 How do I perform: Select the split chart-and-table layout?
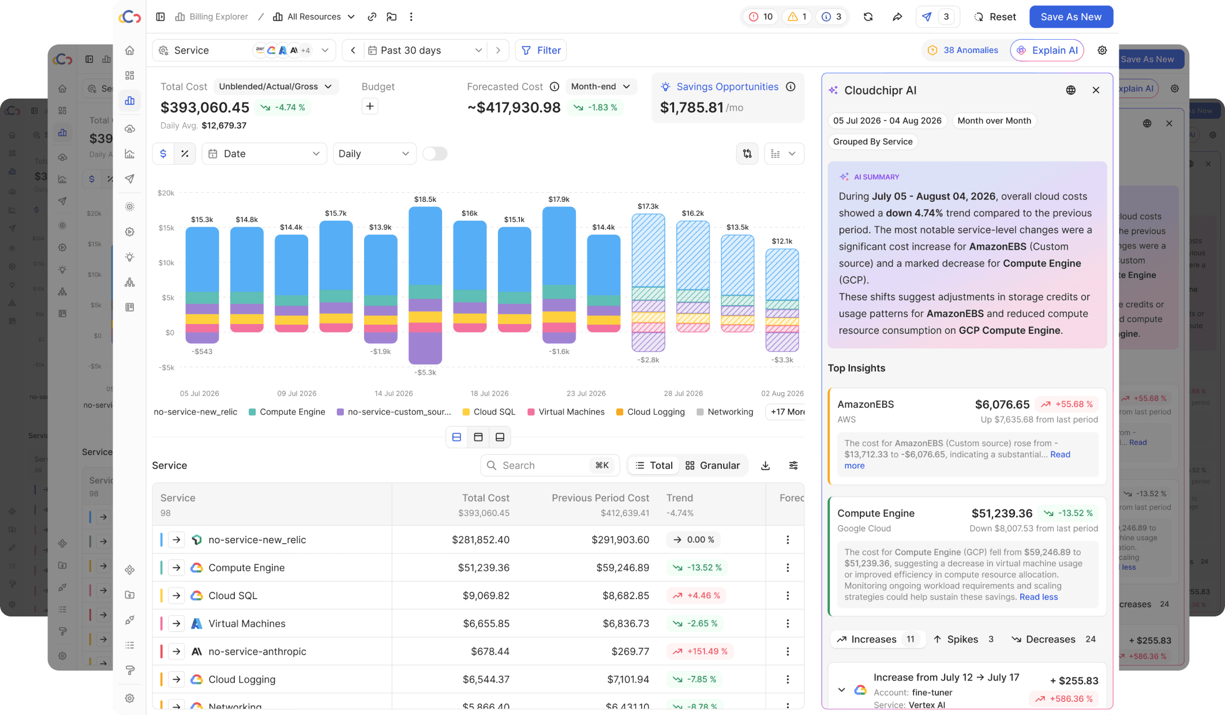(456, 437)
